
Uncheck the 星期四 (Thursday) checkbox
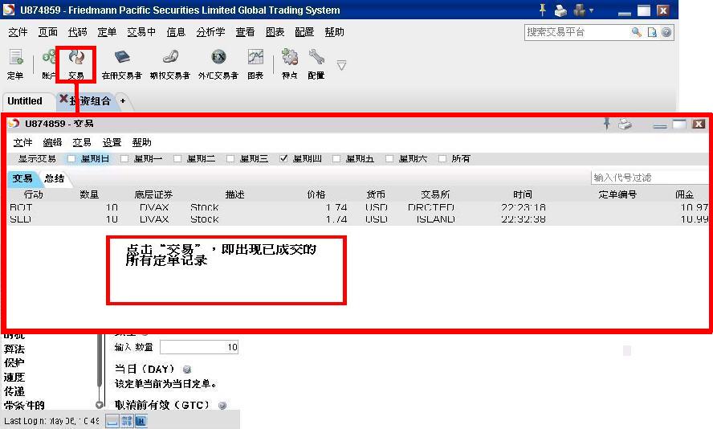(283, 159)
